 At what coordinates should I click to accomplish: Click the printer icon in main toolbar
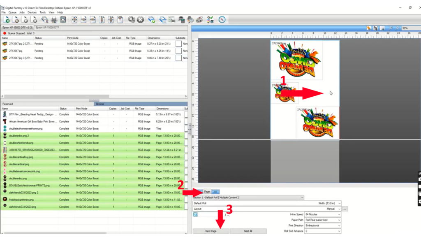(54, 20)
